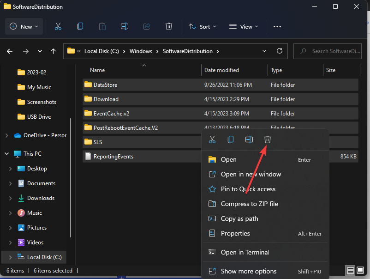Click the navigation pane scrollbar
Image resolution: width=370 pixels, height=279 pixels.
71,178
